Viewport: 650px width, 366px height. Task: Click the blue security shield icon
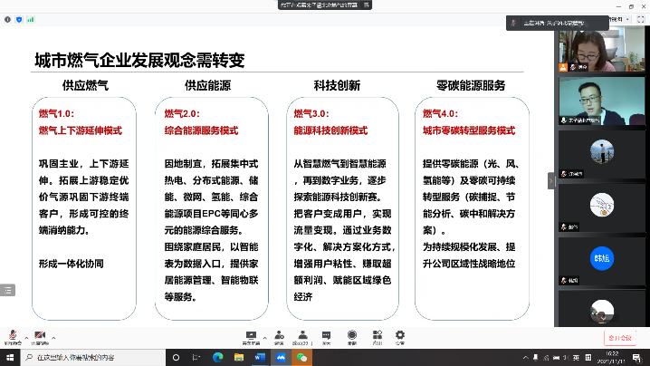point(19,18)
